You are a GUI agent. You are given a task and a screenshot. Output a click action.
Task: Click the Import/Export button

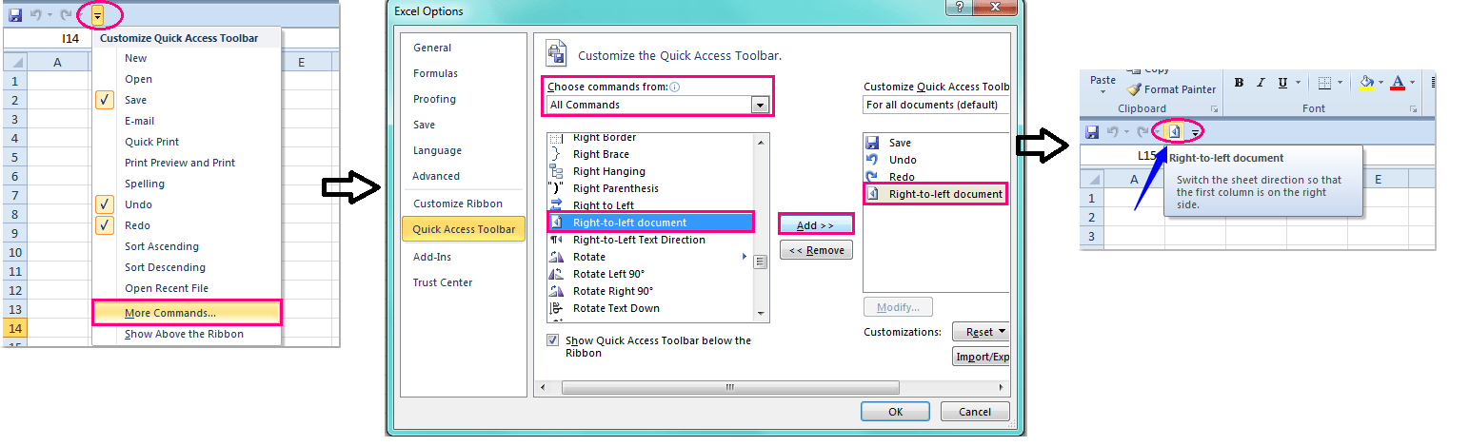pyautogui.click(x=981, y=357)
